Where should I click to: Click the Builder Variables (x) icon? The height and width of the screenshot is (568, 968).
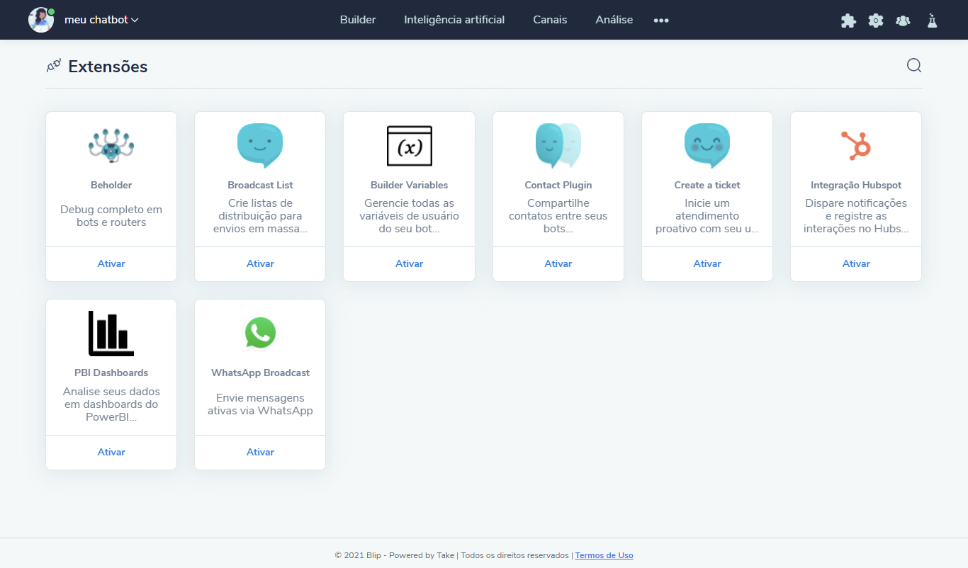(x=409, y=146)
